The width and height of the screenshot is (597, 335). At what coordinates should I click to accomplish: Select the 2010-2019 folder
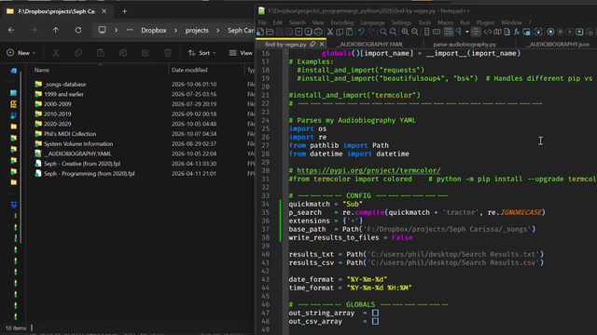(x=57, y=114)
